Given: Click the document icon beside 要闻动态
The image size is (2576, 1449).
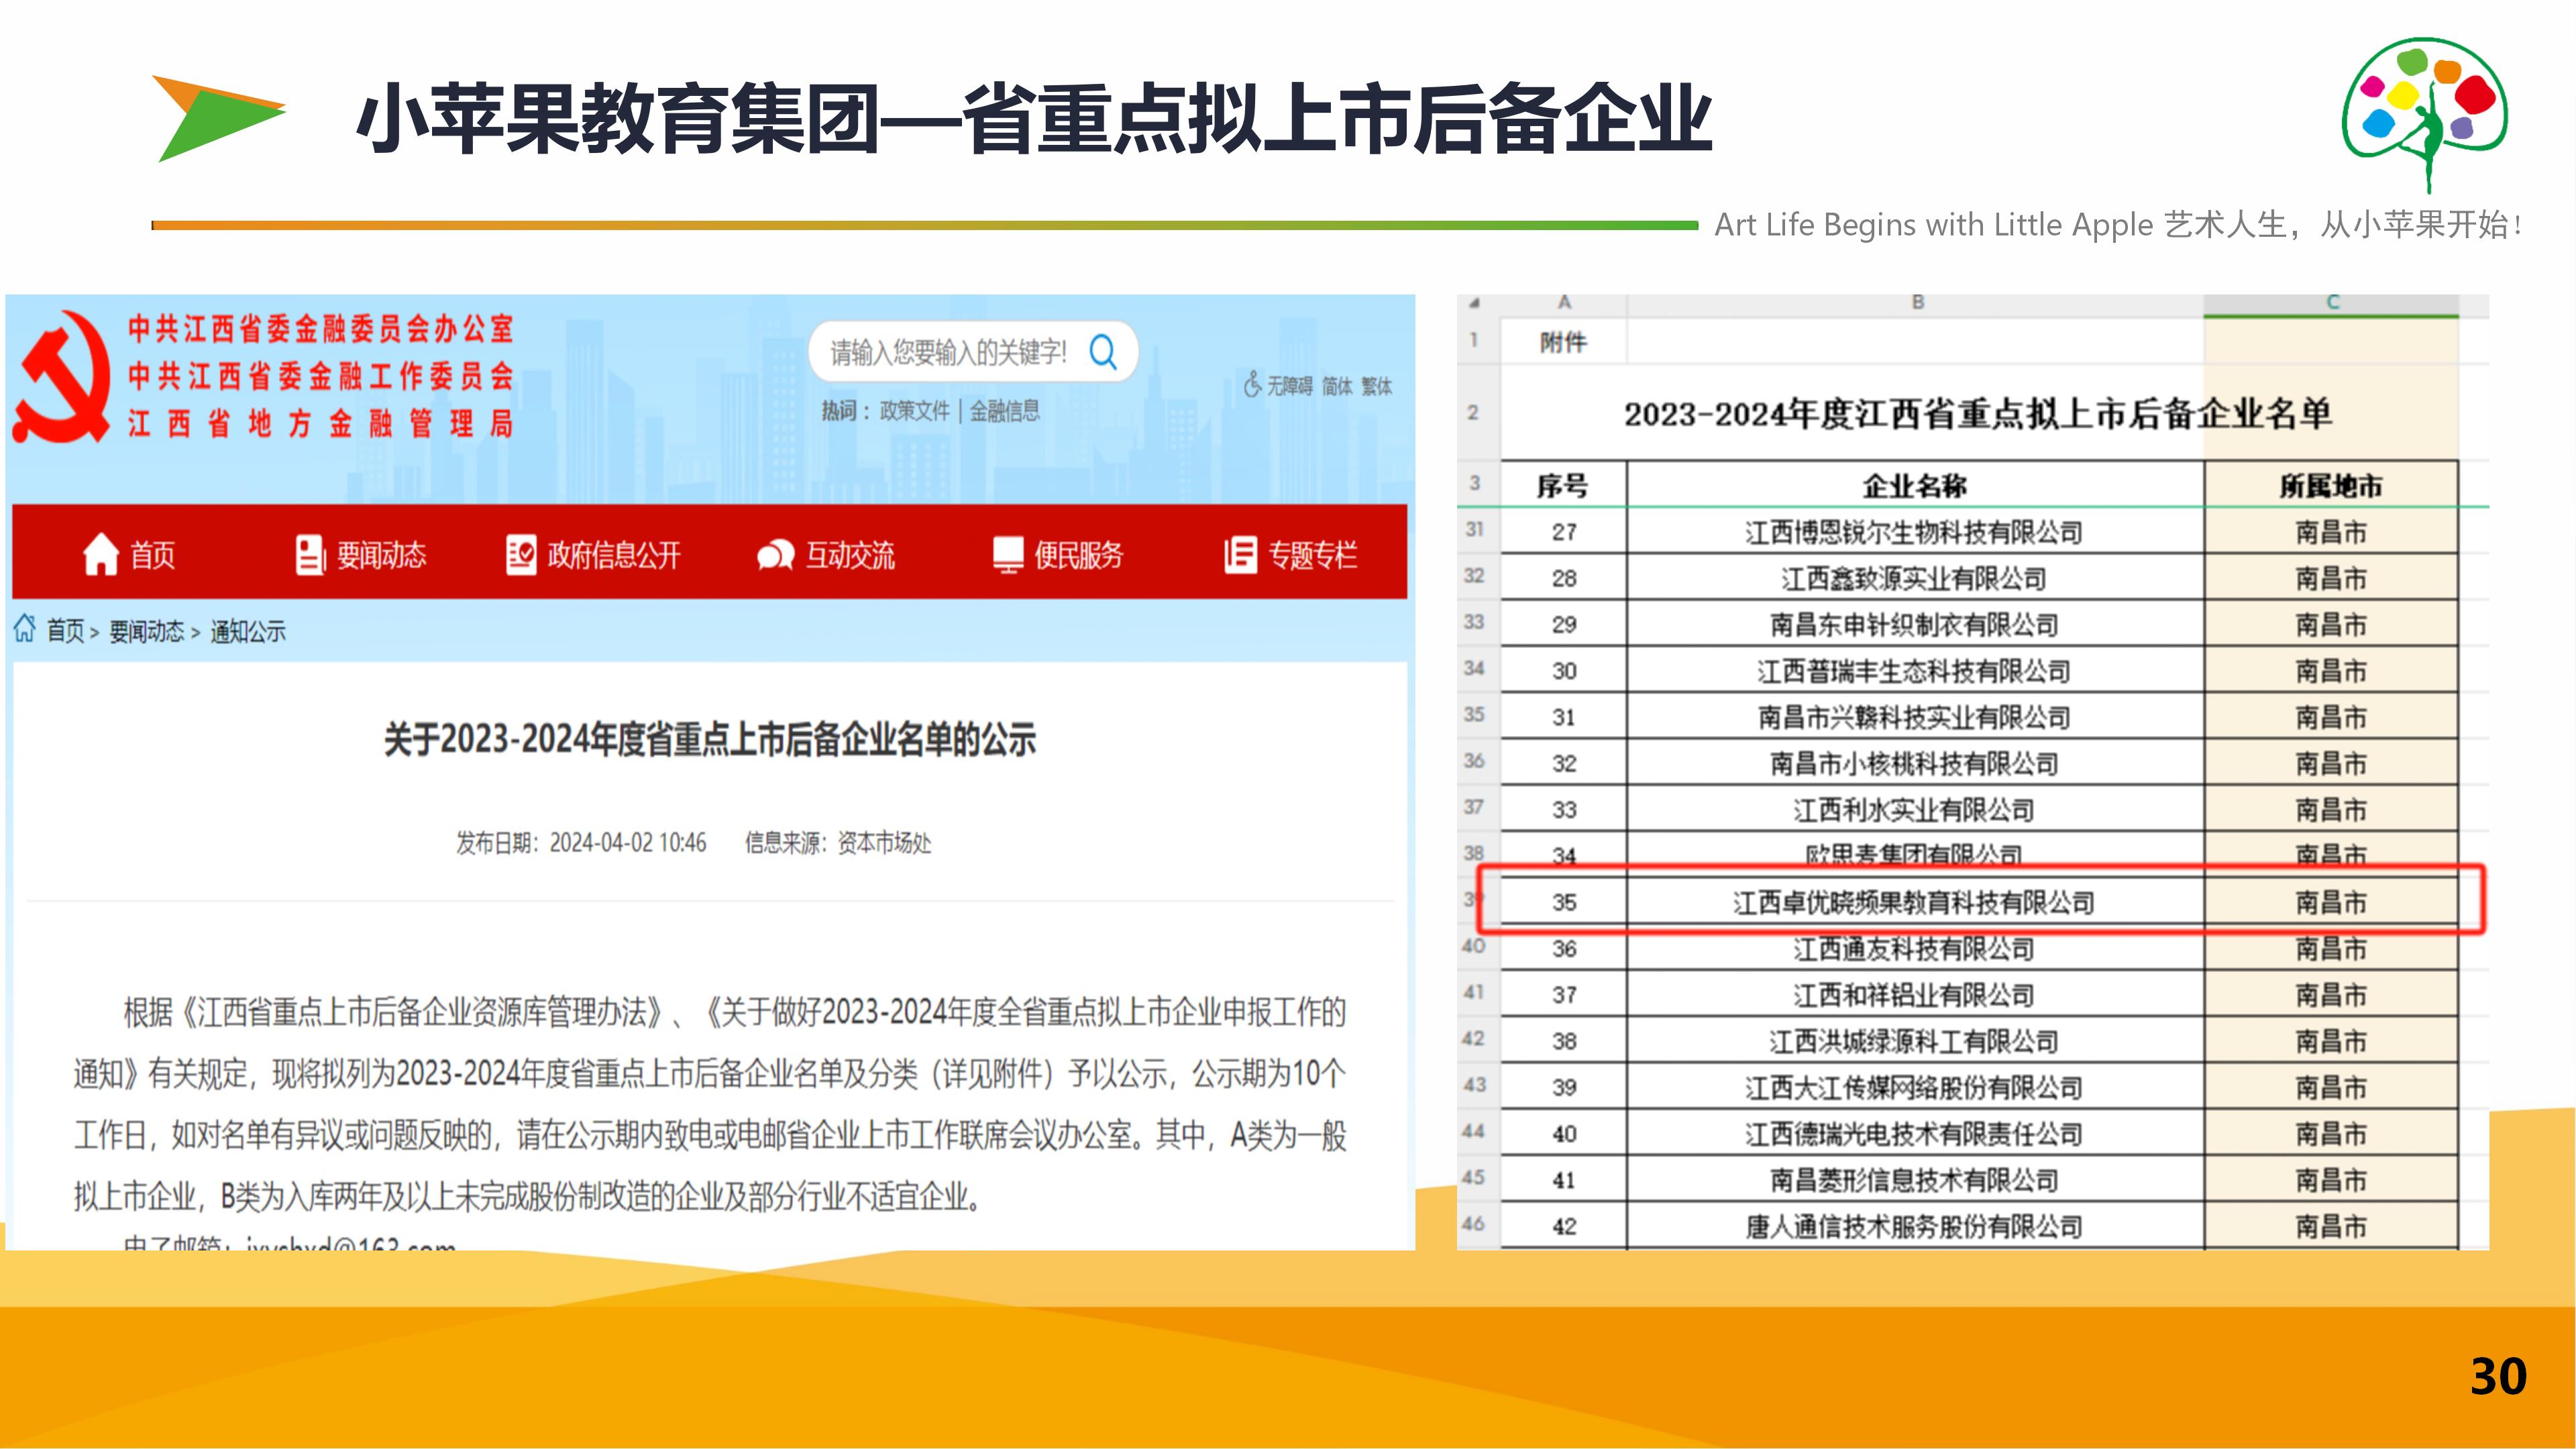Looking at the screenshot, I should click(310, 554).
